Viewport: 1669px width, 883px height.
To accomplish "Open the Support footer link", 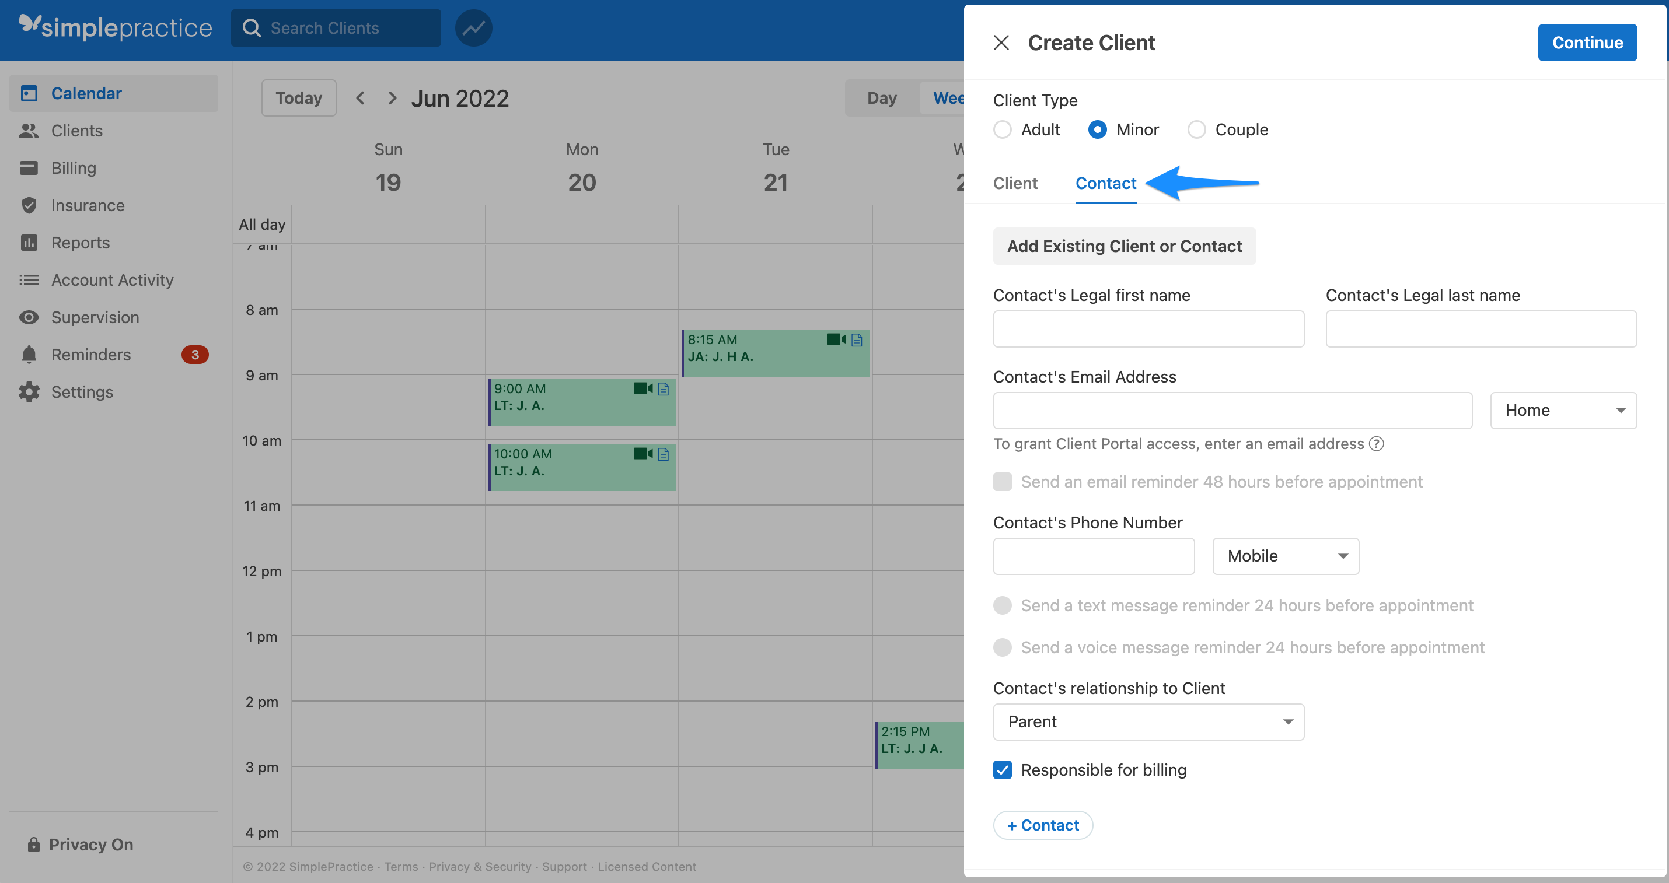I will [x=564, y=867].
